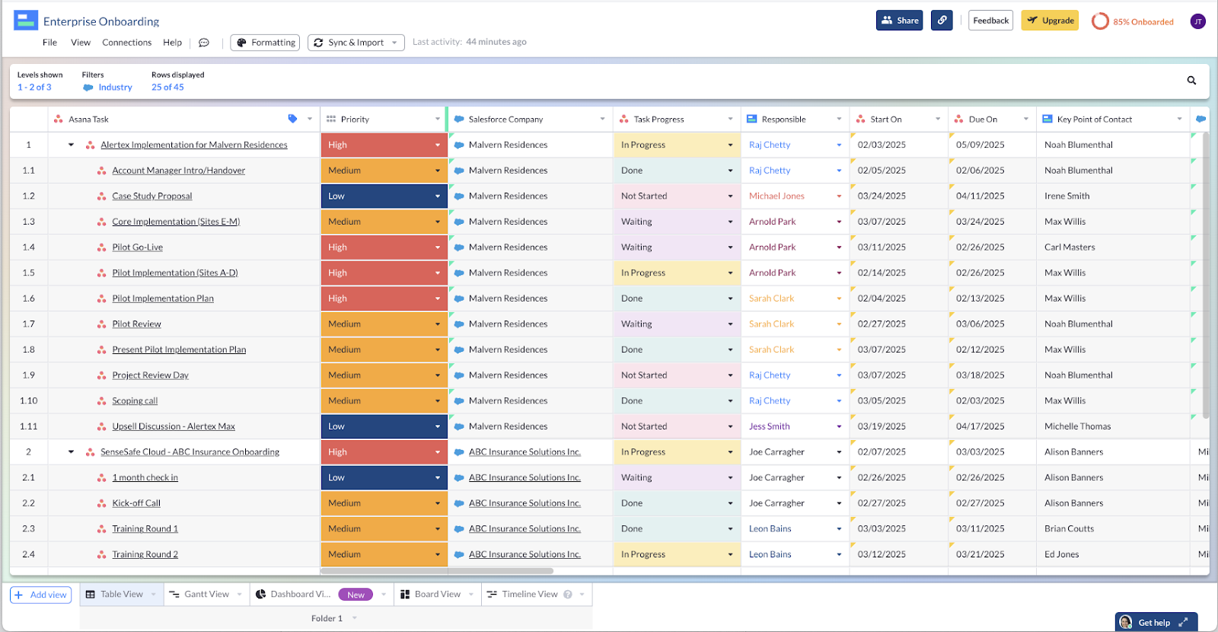
Task: Click the Get help agent avatar
Action: 1126,623
